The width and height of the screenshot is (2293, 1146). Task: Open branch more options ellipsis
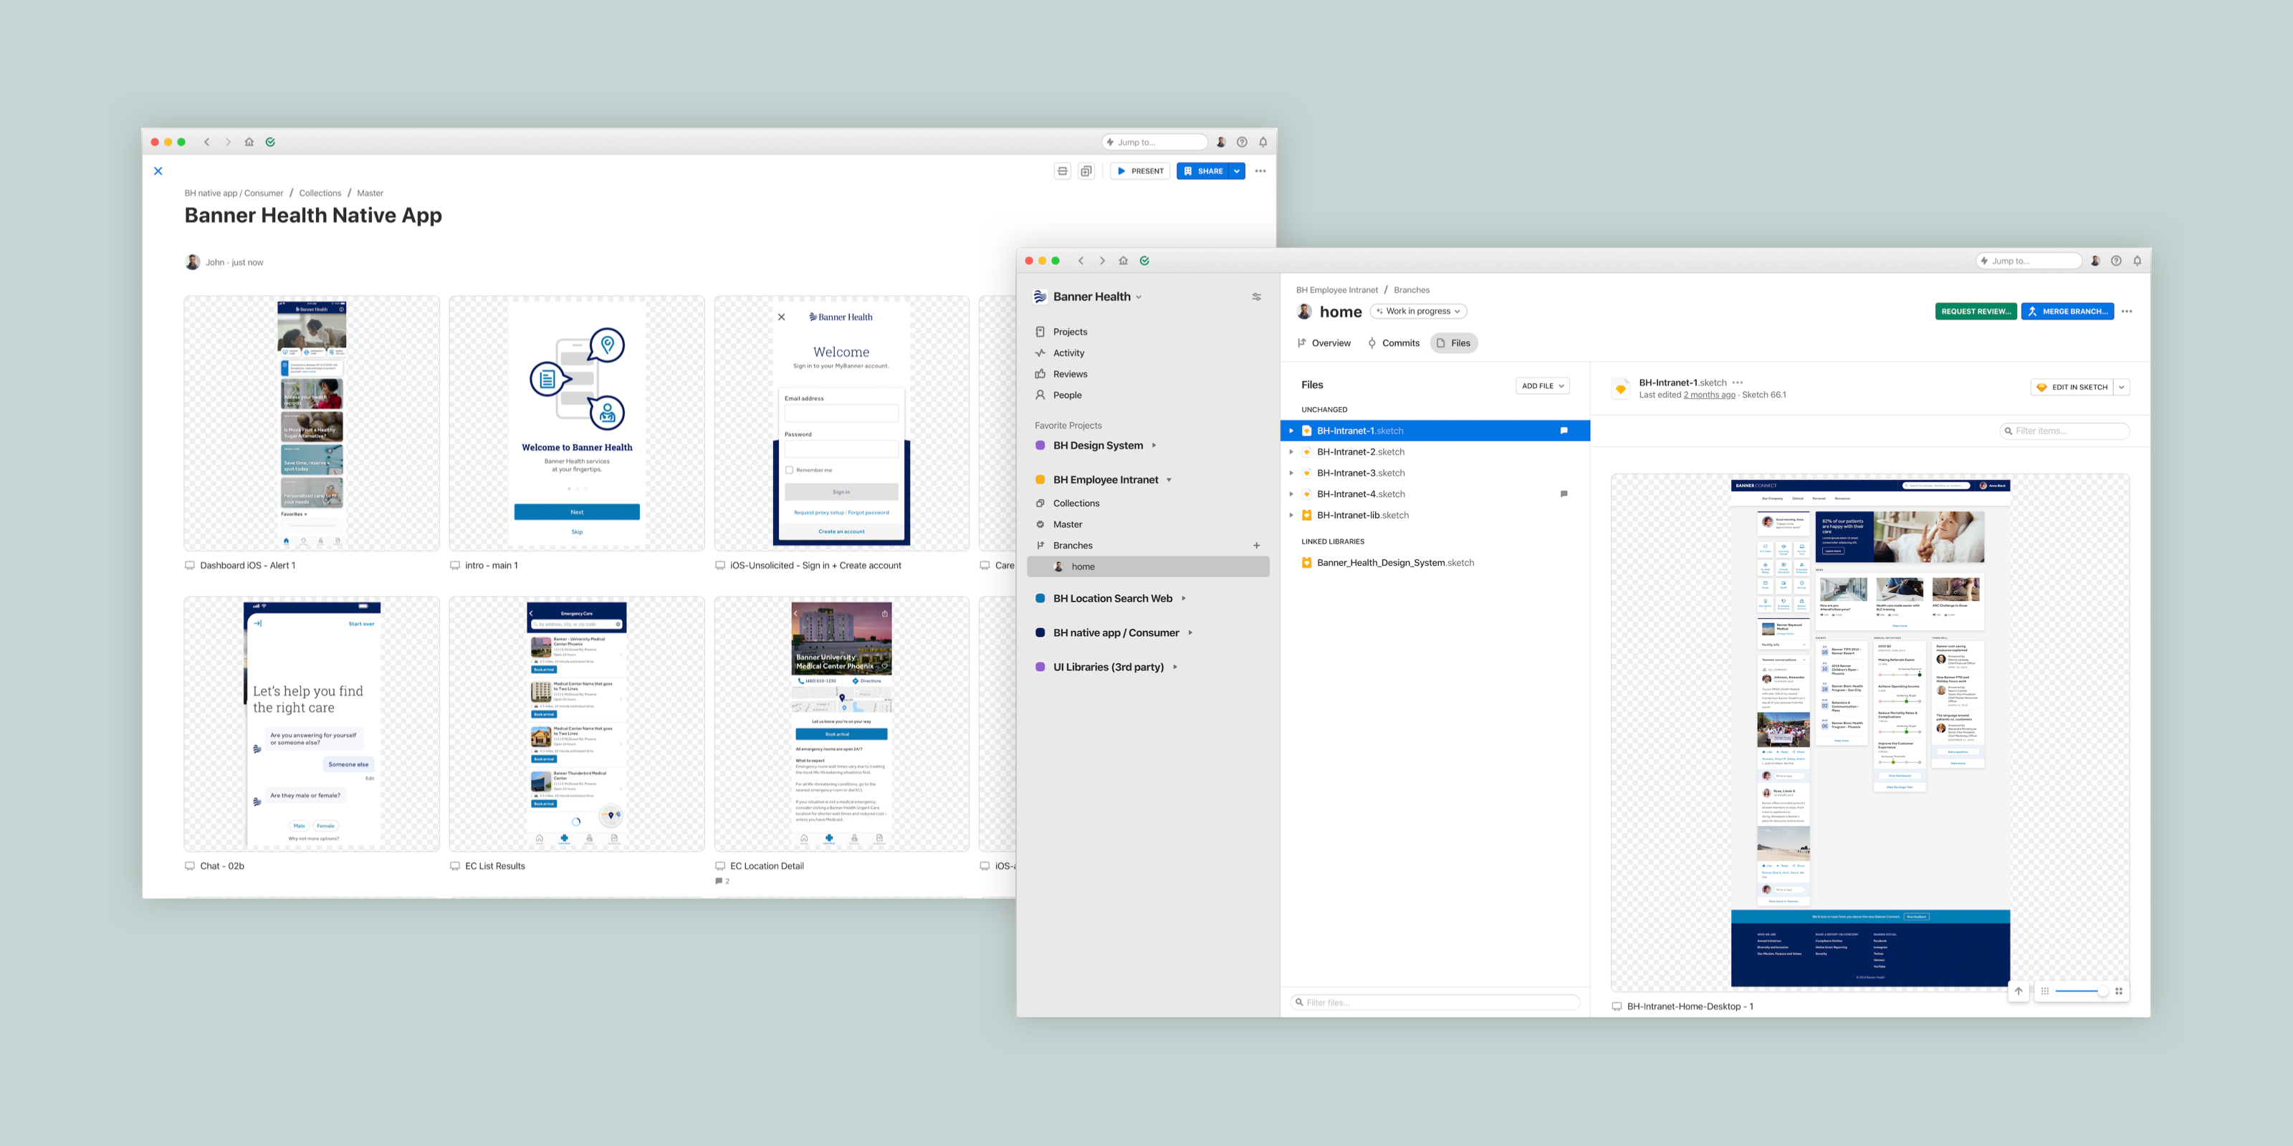(2127, 312)
